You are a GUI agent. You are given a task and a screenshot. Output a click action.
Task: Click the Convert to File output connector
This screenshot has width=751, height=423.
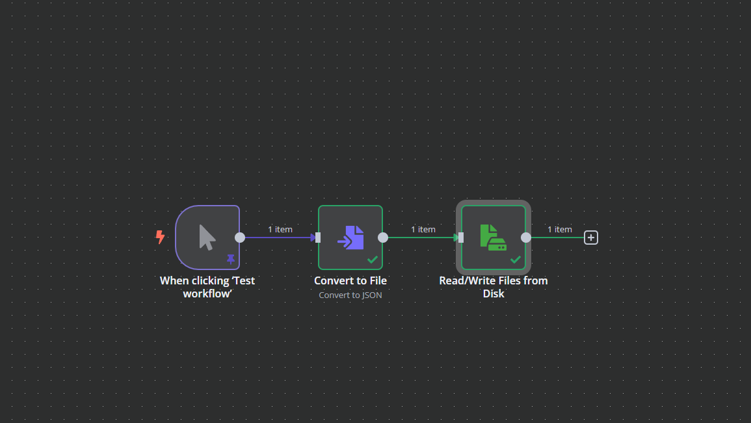click(x=383, y=238)
